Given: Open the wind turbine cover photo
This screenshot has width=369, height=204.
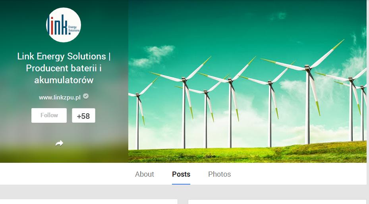Looking at the screenshot, I should point(247,81).
